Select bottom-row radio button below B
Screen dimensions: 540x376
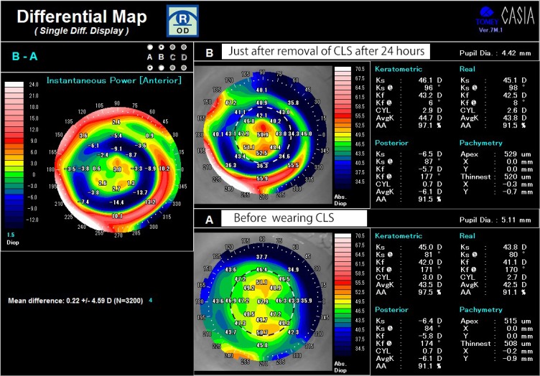coord(161,67)
